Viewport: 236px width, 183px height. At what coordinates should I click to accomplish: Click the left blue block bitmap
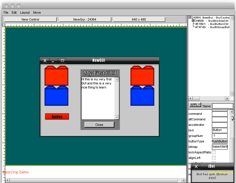(56, 96)
